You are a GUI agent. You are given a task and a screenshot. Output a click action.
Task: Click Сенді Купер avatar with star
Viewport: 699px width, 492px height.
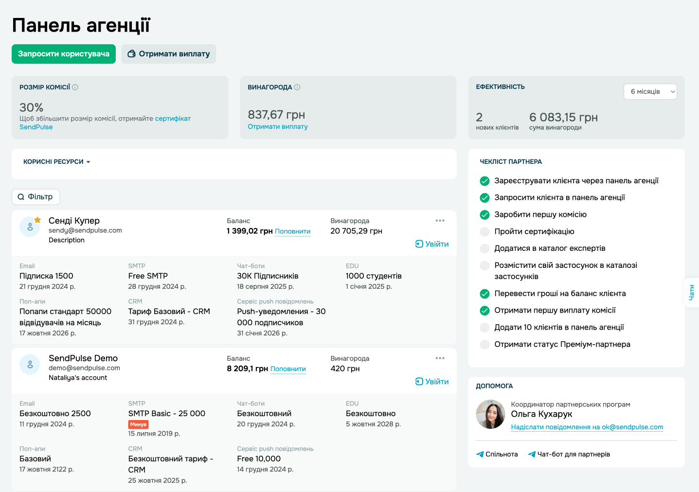click(30, 227)
